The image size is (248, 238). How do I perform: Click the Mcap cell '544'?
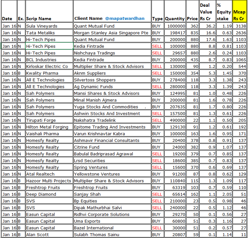(x=239, y=66)
